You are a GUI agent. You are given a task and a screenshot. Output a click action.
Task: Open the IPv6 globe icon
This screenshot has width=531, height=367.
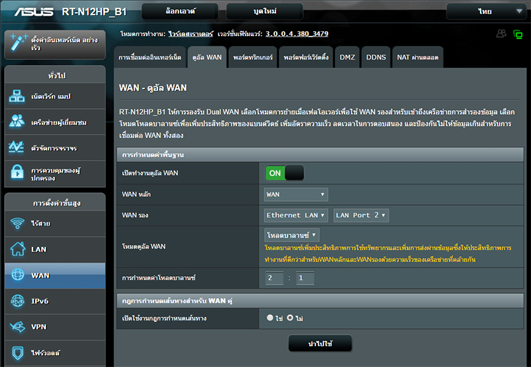(18, 301)
